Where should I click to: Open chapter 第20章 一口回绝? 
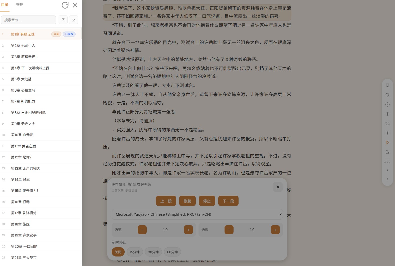41,246
